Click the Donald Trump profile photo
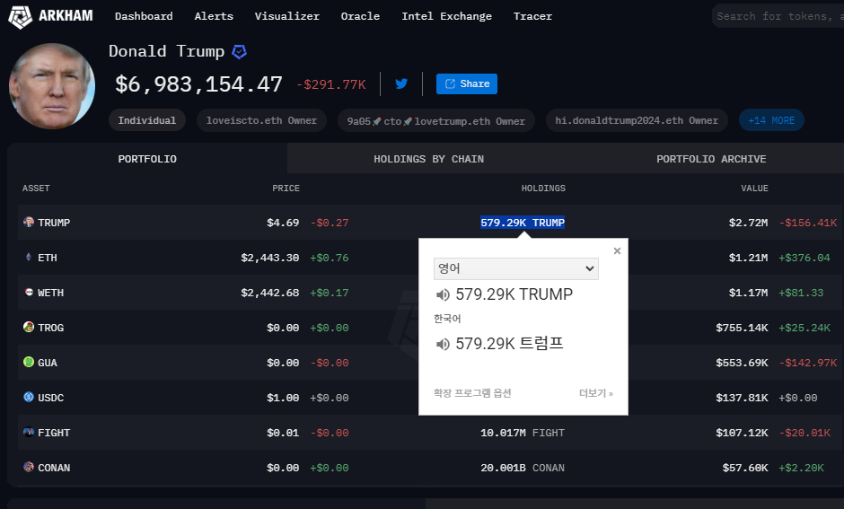Image resolution: width=844 pixels, height=509 pixels. (52, 86)
